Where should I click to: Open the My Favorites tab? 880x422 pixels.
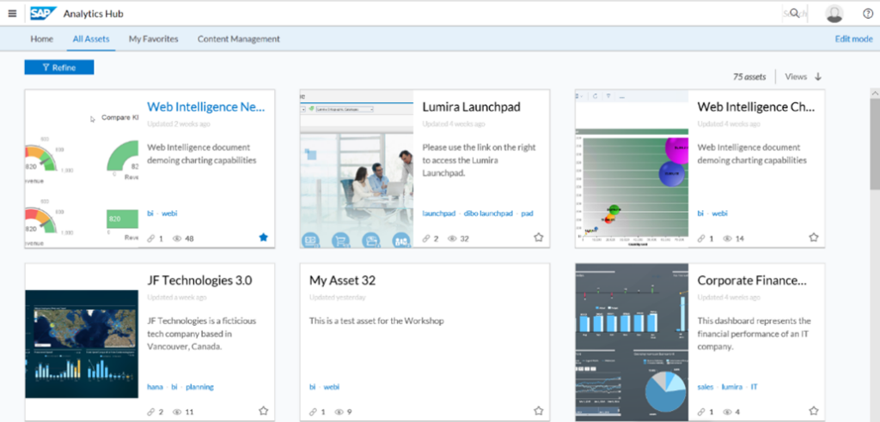[x=153, y=39]
